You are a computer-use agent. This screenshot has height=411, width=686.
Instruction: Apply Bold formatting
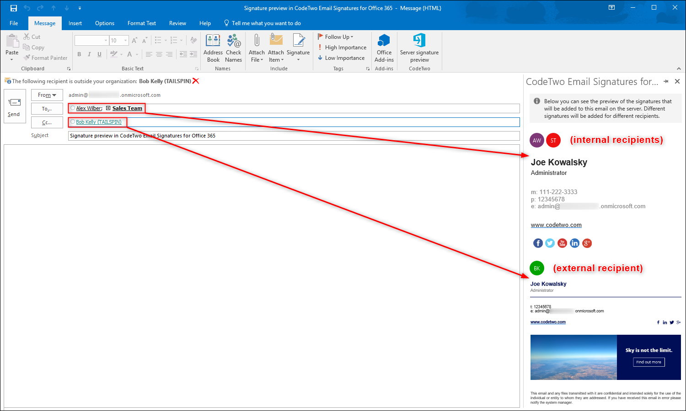point(79,54)
